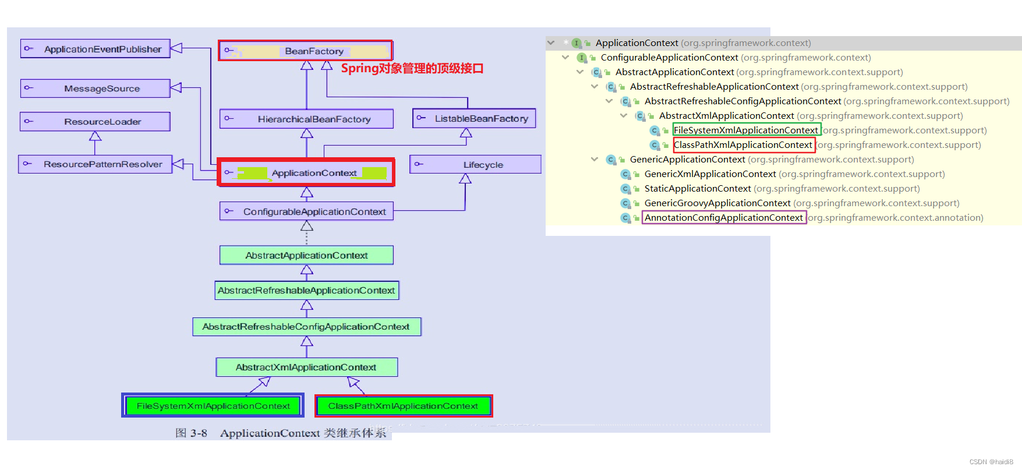Select the GenericXmlApplicationContext tree row
Viewport: 1022px width, 470px height.
tap(784, 174)
